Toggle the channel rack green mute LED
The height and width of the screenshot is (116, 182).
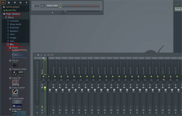coord(33,6)
